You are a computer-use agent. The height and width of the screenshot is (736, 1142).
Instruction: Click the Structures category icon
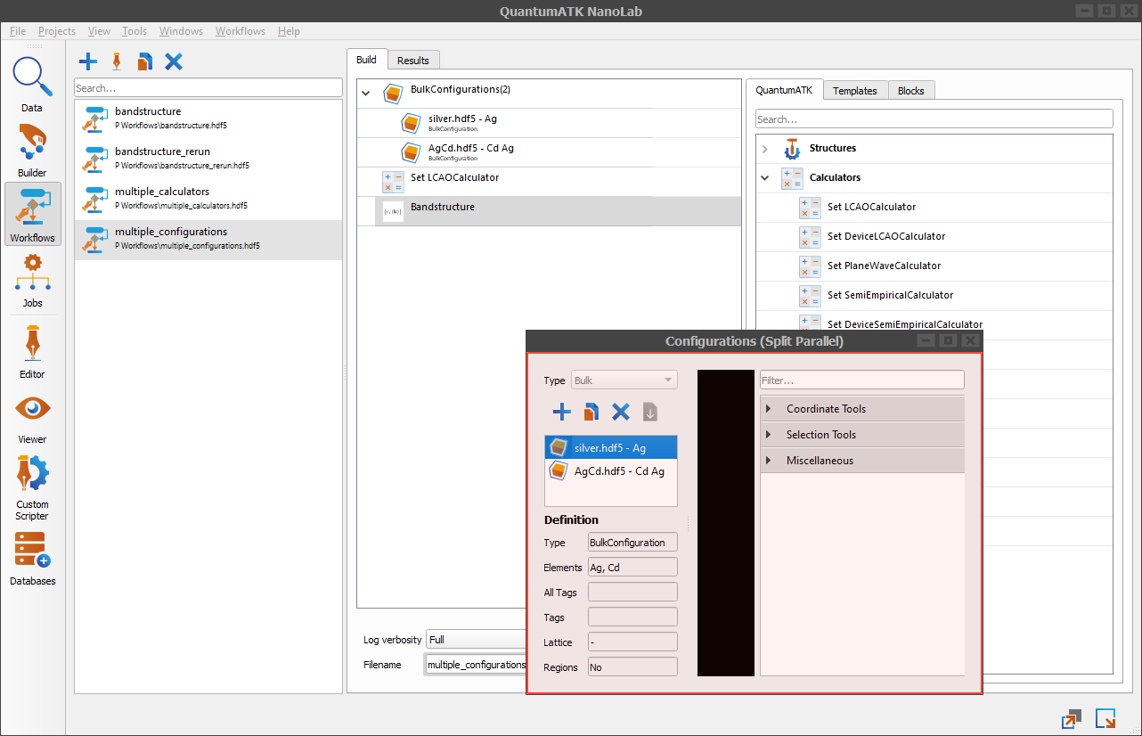[x=792, y=149]
